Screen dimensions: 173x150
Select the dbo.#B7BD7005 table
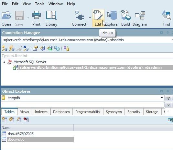coord(21,134)
